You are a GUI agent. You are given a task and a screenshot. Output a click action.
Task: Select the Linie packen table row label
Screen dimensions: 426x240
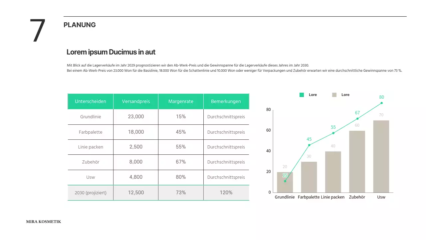pos(91,147)
